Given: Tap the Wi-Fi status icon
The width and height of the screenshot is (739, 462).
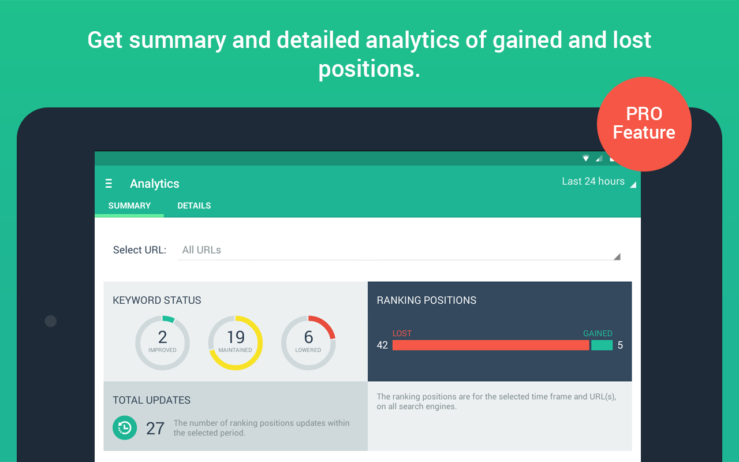Looking at the screenshot, I should pos(586,158).
